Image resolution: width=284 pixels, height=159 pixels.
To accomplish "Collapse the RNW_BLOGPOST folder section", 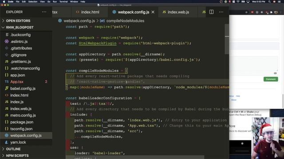I will click(20, 27).
